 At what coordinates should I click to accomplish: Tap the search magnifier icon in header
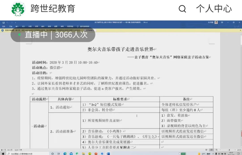tap(182, 9)
